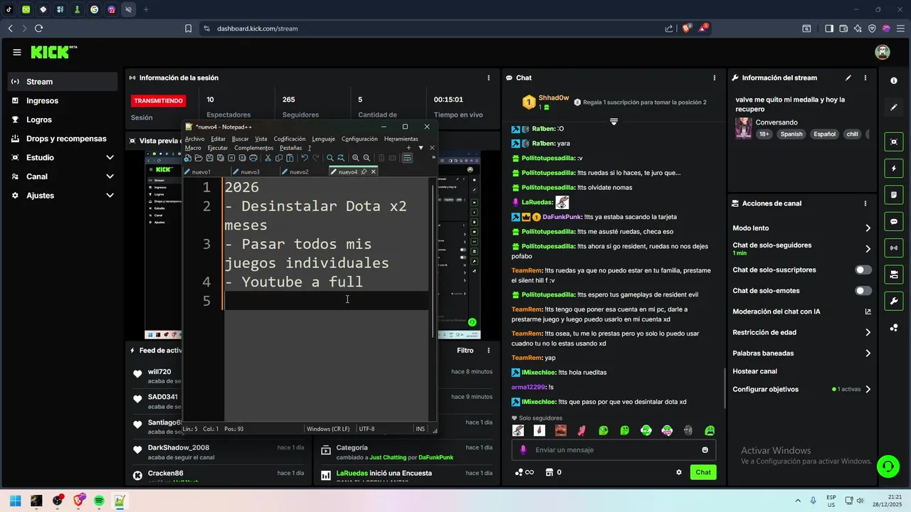Image resolution: width=911 pixels, height=512 pixels.
Task: Click the info icon in right rail
Action: 894,81
